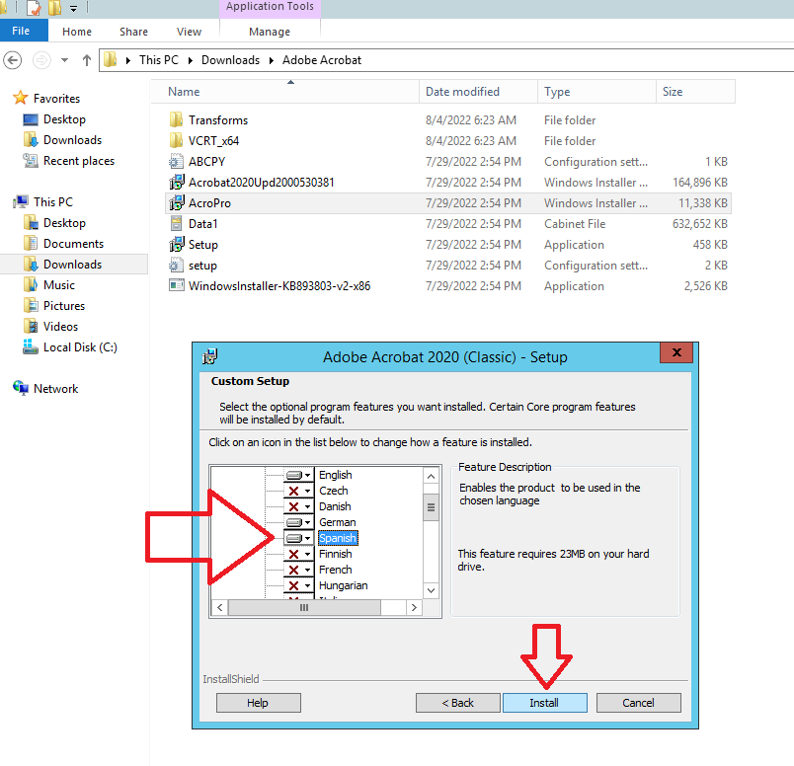This screenshot has height=766, width=794.
Task: Click the Forward navigation arrow
Action: pyautogui.click(x=41, y=60)
